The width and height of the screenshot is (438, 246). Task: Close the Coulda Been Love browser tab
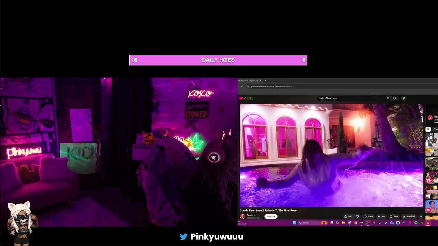tap(260, 81)
